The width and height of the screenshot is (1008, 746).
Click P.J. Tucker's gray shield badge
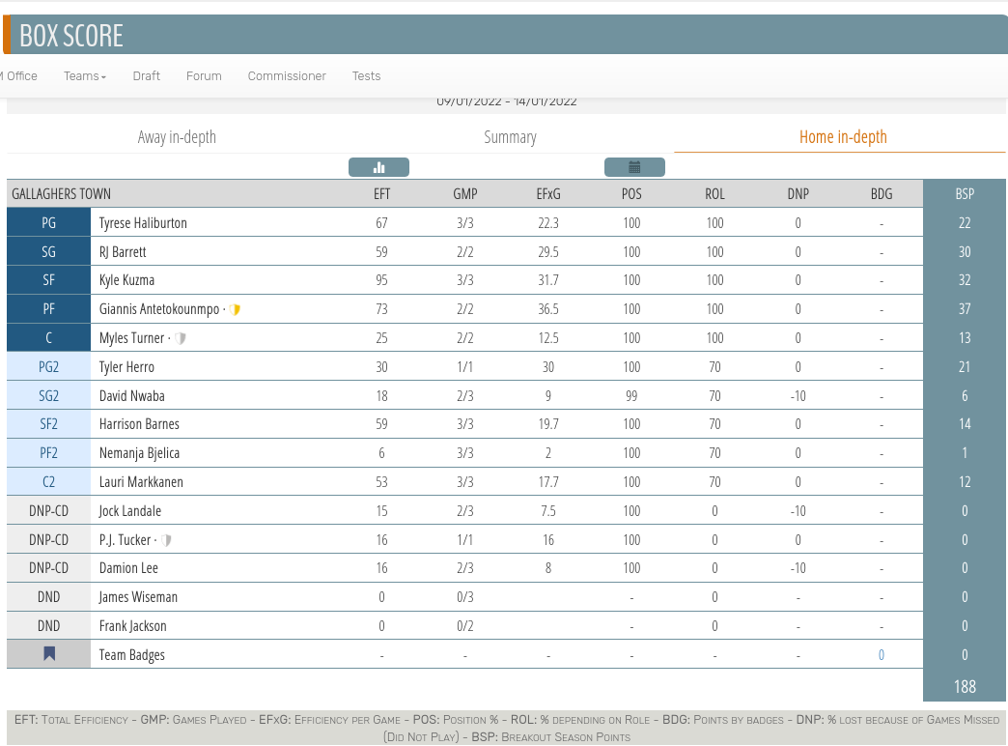(166, 540)
